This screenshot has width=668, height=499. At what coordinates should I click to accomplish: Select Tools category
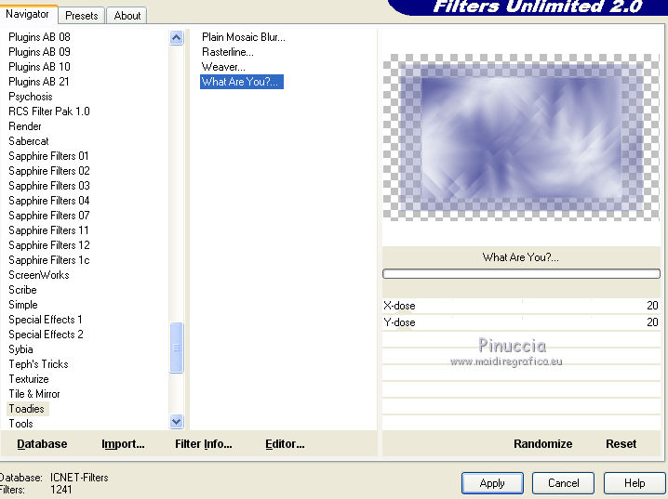pos(20,424)
